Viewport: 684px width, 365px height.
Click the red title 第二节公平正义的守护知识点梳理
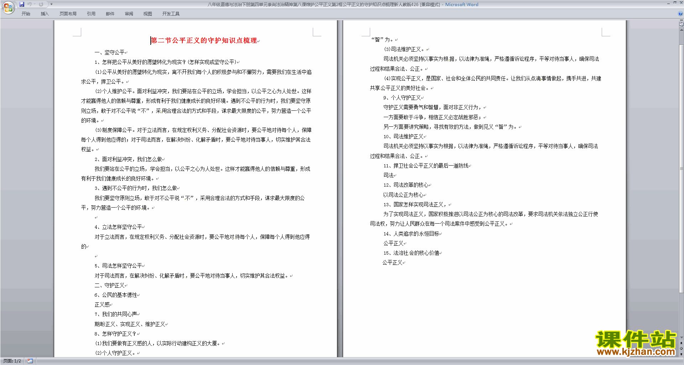[x=204, y=41]
